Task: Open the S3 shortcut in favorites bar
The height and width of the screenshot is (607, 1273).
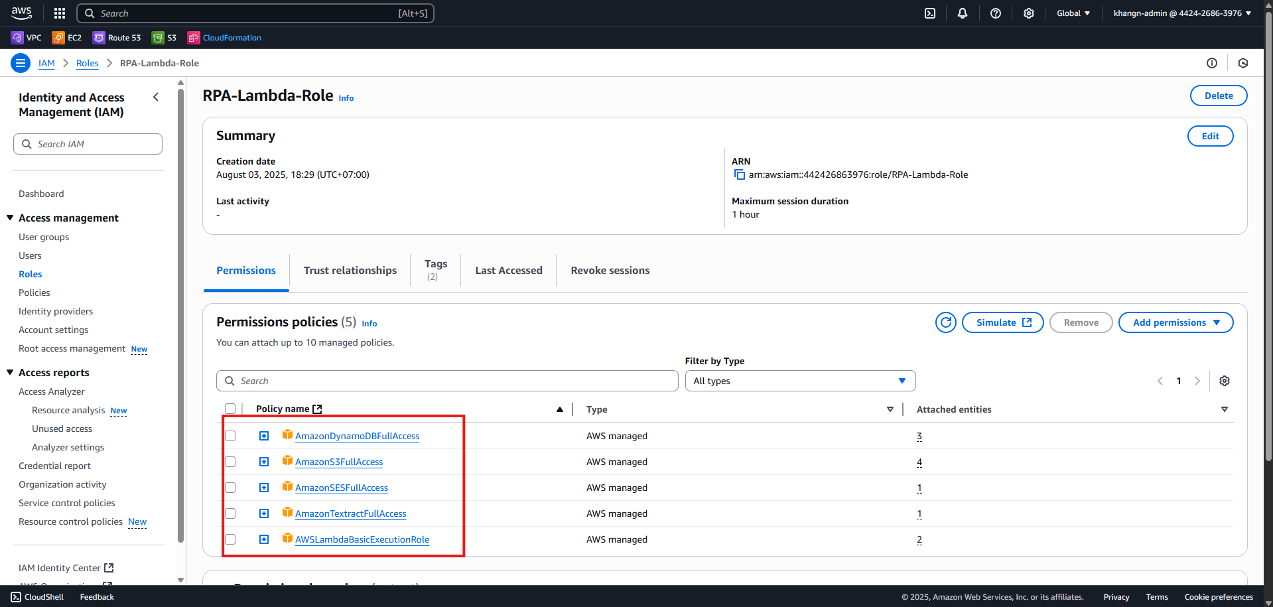Action: (x=165, y=38)
